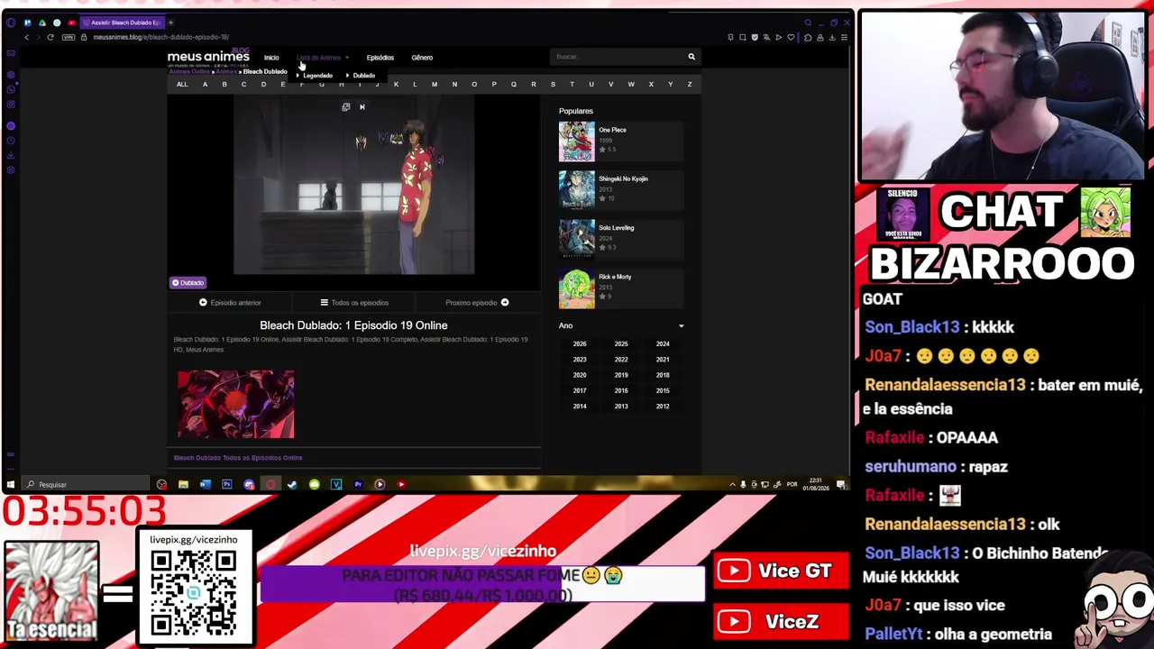
Task: Click the meus animes site logo
Action: click(x=208, y=58)
